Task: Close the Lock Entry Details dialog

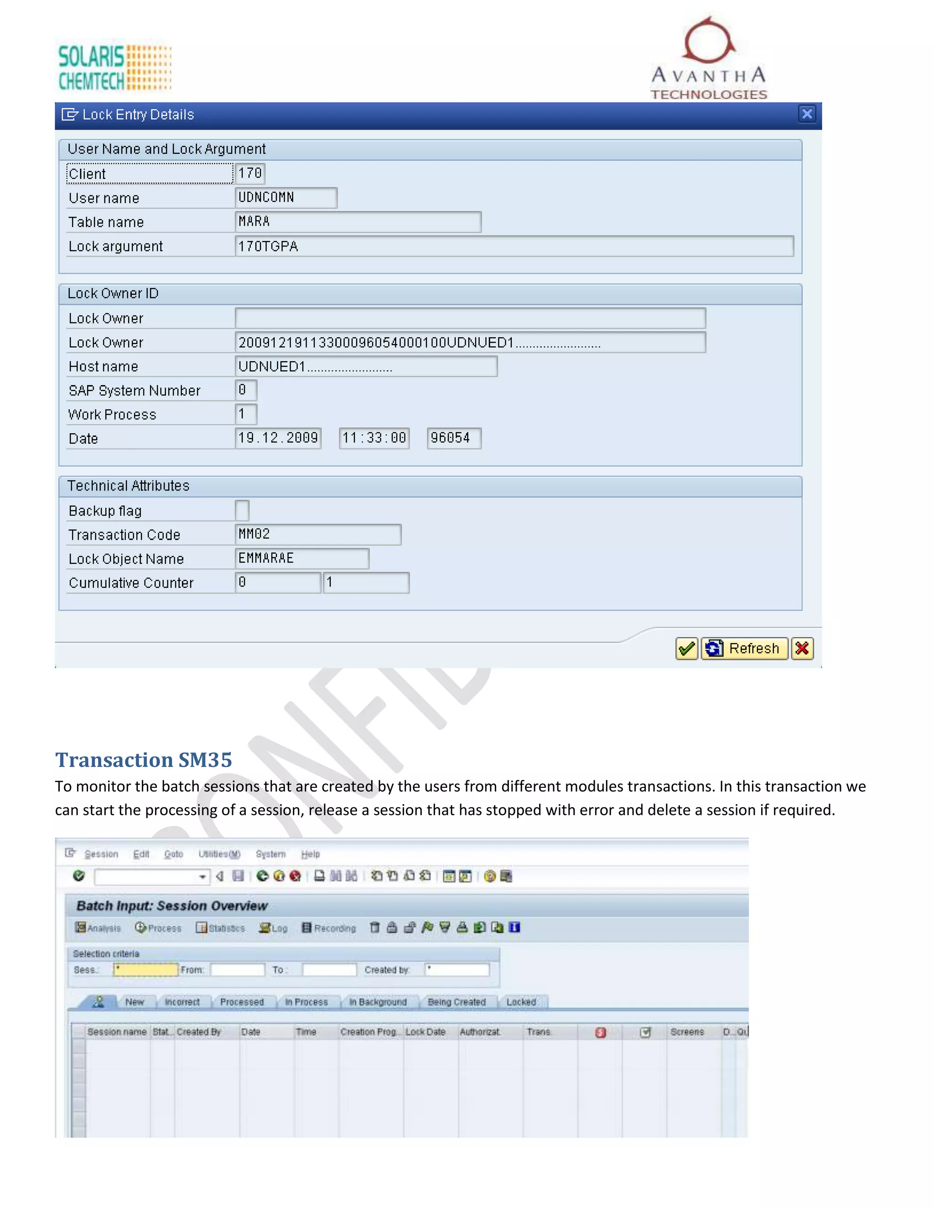Action: (807, 114)
